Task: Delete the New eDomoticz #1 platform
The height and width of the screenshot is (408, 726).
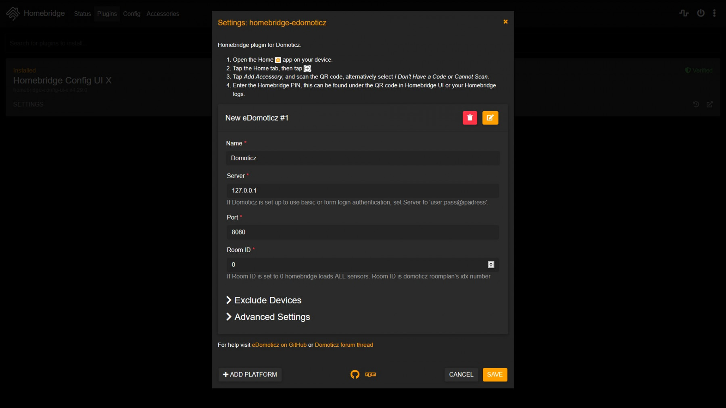Action: pyautogui.click(x=469, y=118)
